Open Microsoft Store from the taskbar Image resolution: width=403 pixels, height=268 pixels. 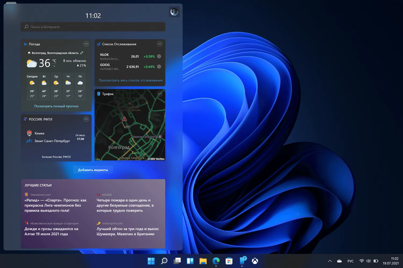229,261
